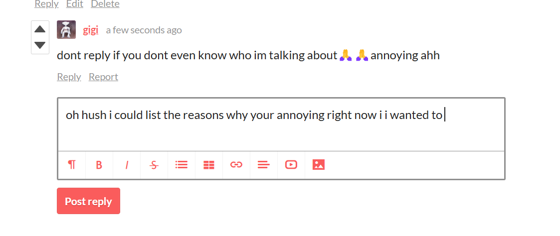Insert a bulleted list
Image resolution: width=560 pixels, height=236 pixels.
coord(182,165)
